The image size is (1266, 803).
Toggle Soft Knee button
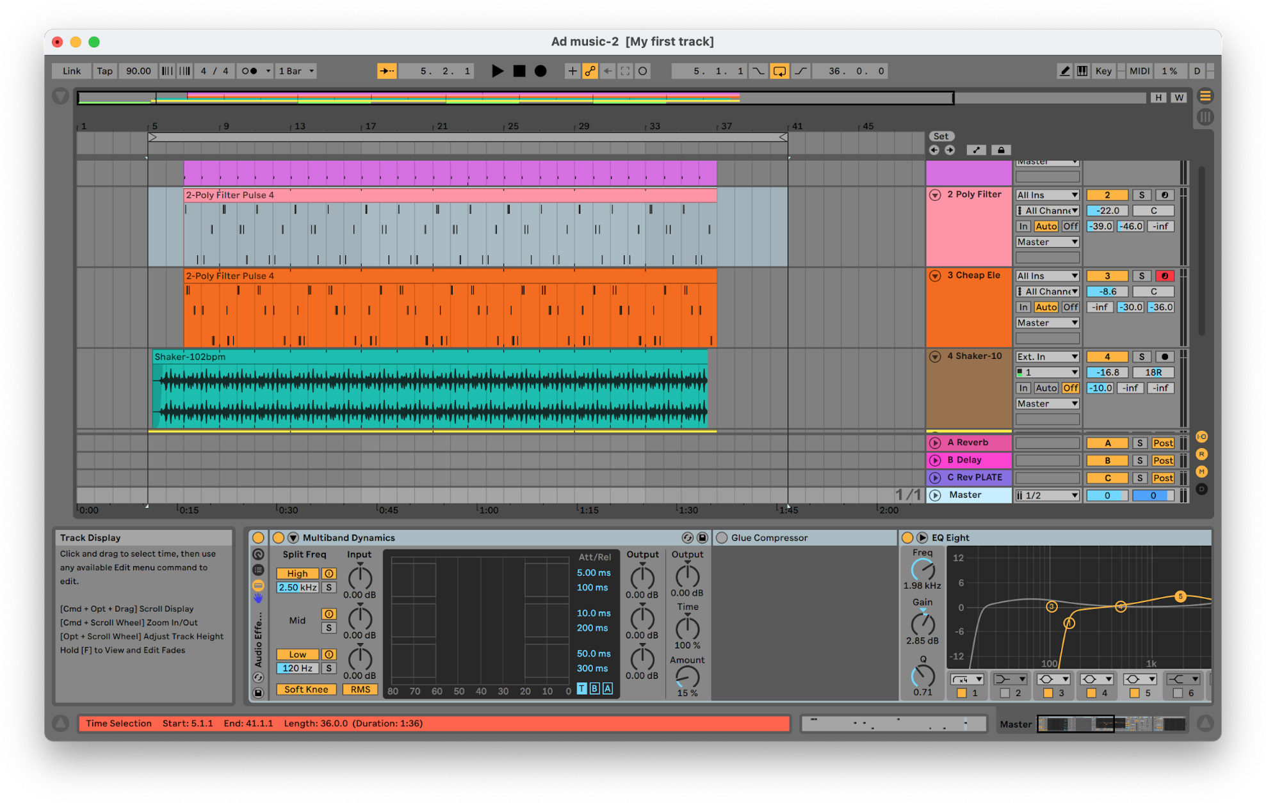point(306,689)
